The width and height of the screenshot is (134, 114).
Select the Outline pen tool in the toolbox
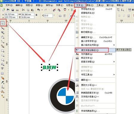pyautogui.click(x=2, y=87)
